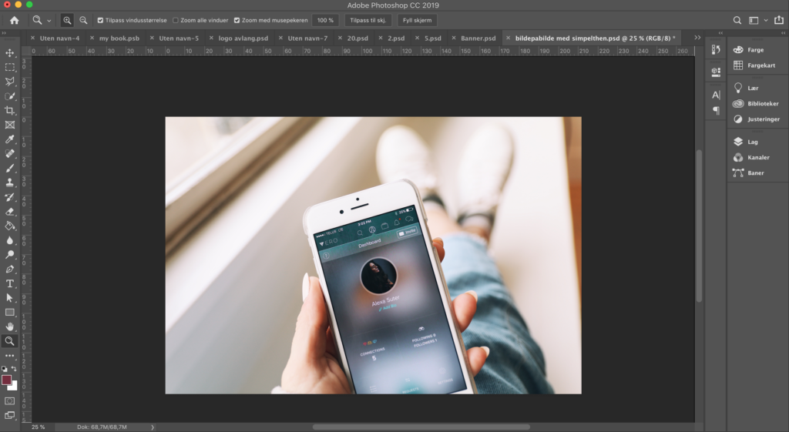The width and height of the screenshot is (789, 432).
Task: Uncheck Tilpass vindusstørrelse checkbox
Action: [x=100, y=20]
